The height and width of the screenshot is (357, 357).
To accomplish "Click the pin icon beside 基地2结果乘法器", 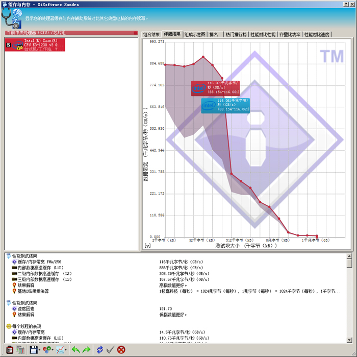I will click(x=14, y=291).
